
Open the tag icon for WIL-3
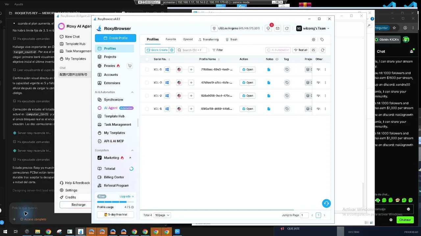(287, 83)
